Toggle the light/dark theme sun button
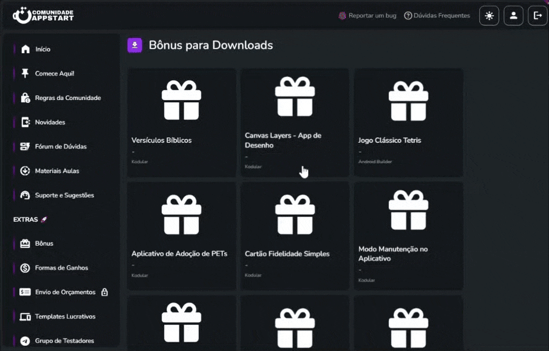 489,16
